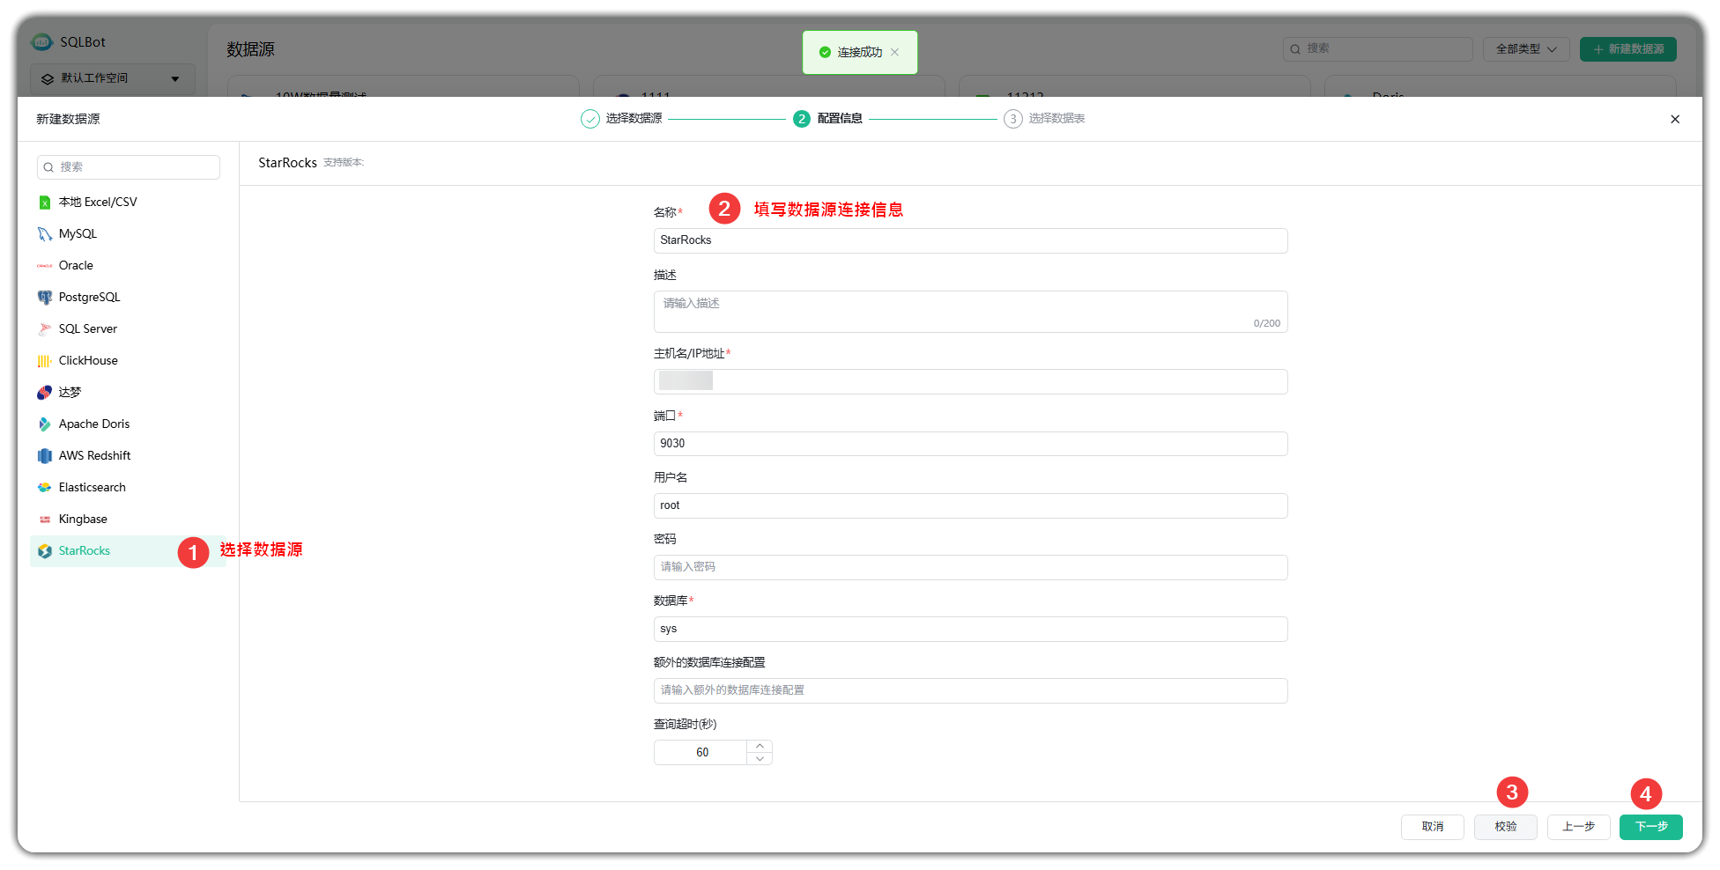Click the SQL Server icon

(x=44, y=329)
